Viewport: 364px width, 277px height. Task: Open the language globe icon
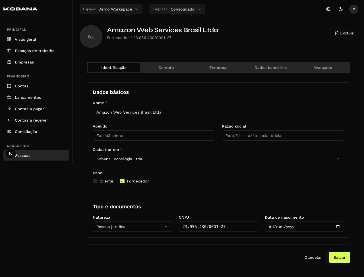(x=328, y=9)
